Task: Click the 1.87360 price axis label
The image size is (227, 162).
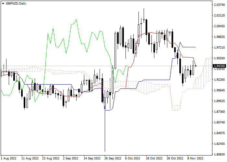Action: (x=219, y=112)
